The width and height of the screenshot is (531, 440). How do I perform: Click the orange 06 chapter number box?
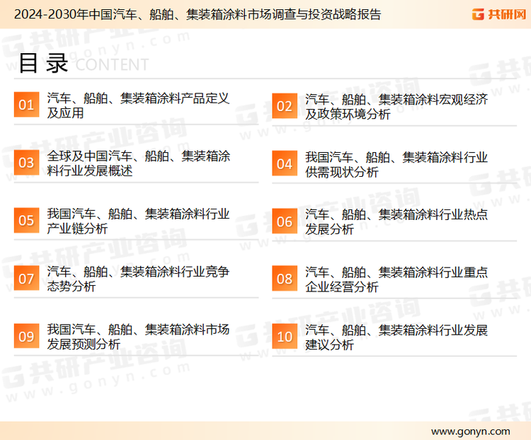285,221
